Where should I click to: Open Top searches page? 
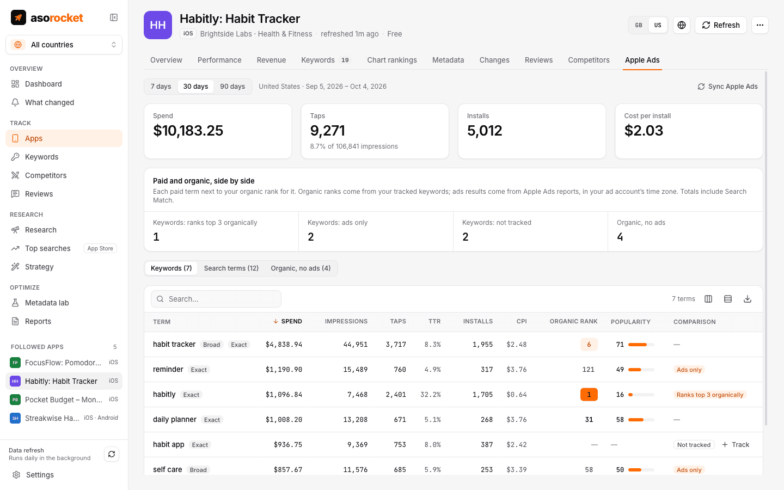click(x=64, y=248)
